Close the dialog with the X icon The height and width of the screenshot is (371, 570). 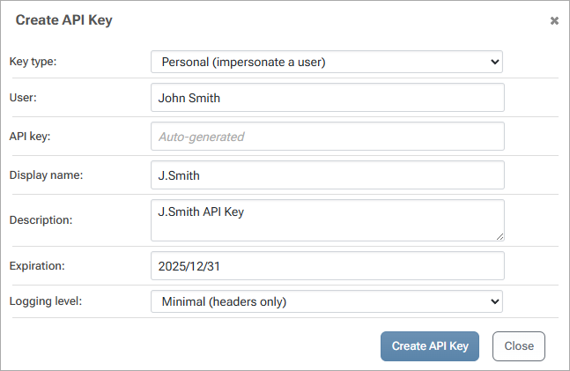[554, 20]
